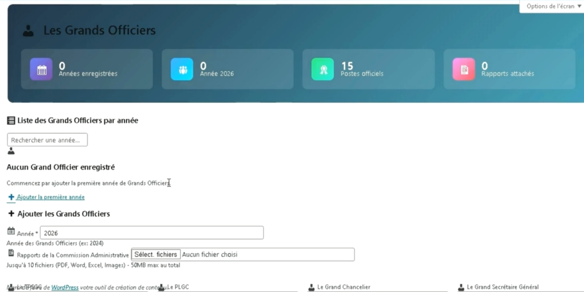
Task: Click the document icon beside Rapports de la Commission
Action: (x=11, y=253)
